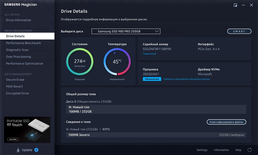Click the compact mode window icon
258x155 pixels.
(x=235, y=5)
